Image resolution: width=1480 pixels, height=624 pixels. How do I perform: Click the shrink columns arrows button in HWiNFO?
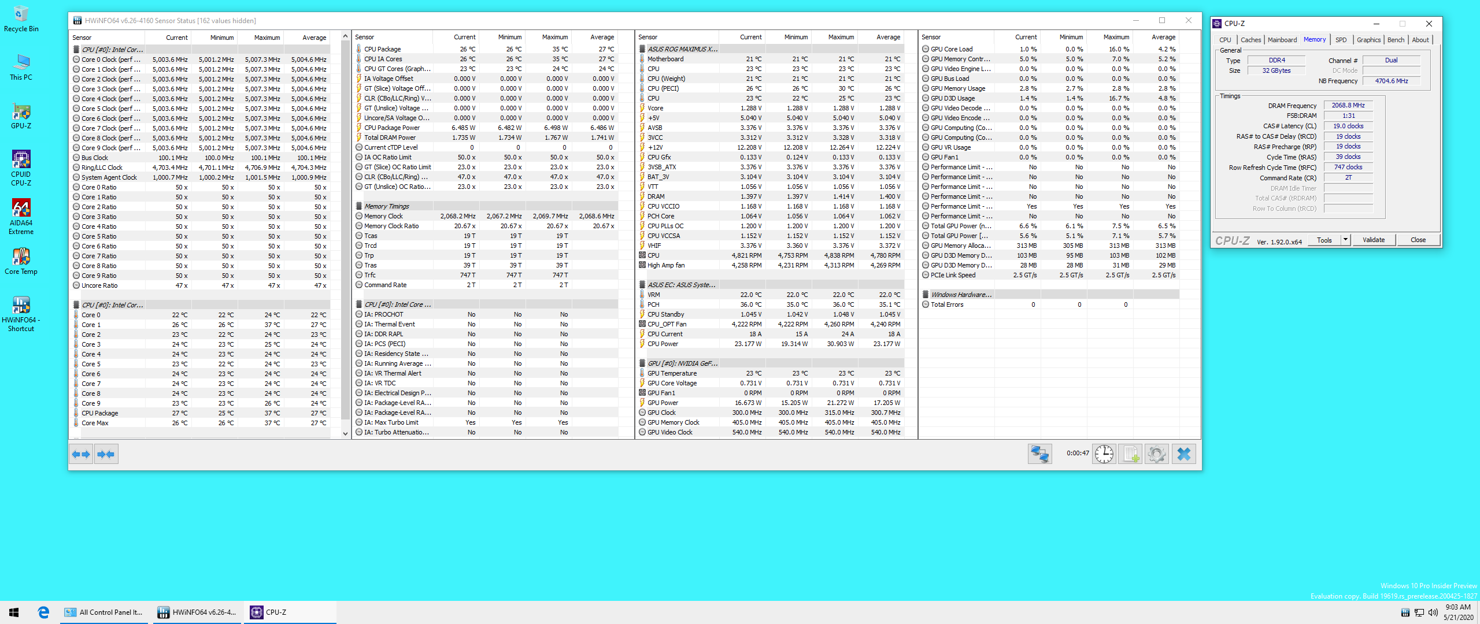[x=106, y=454]
